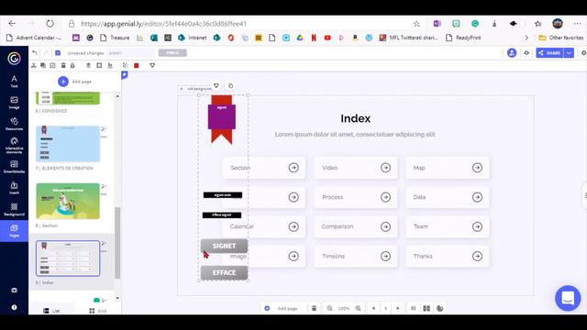Open the Text tool in sidebar
The height and width of the screenshot is (330, 587).
(x=14, y=82)
